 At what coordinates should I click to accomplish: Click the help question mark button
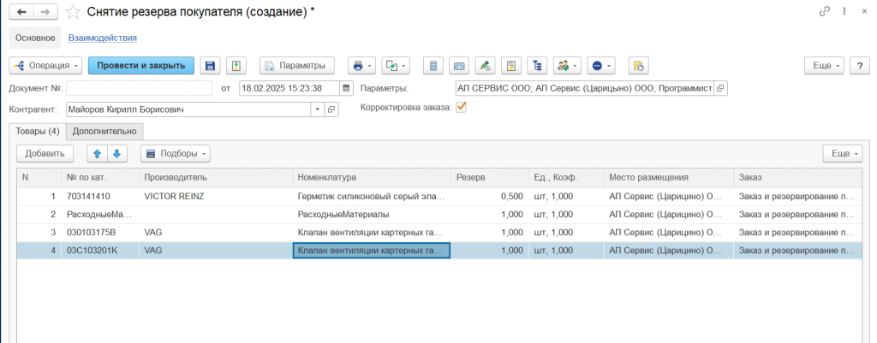pos(858,66)
